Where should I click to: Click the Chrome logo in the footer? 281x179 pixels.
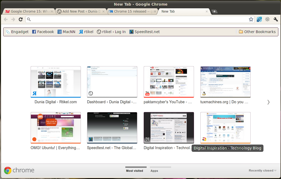8,170
